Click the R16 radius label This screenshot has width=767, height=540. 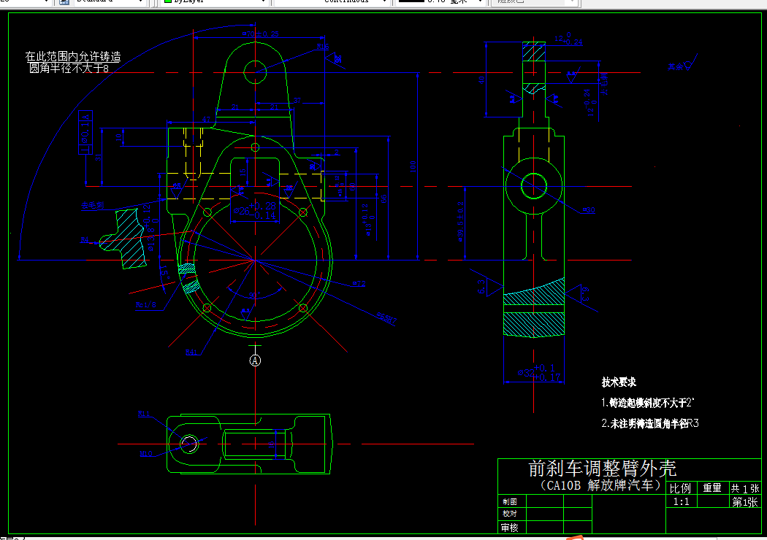pyautogui.click(x=322, y=47)
